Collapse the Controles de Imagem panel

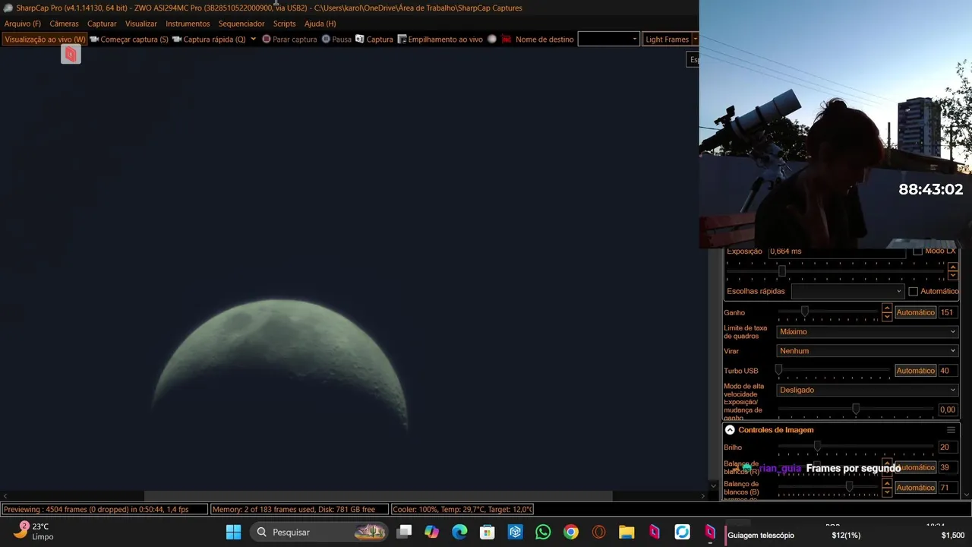tap(730, 430)
